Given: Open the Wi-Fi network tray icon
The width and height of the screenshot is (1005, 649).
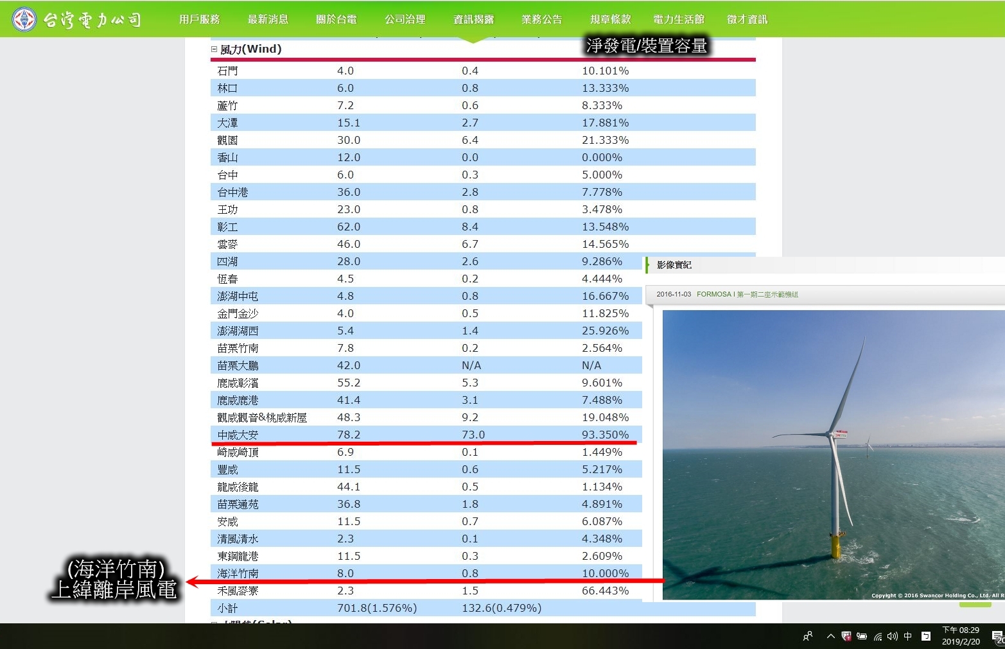Looking at the screenshot, I should click(x=877, y=636).
